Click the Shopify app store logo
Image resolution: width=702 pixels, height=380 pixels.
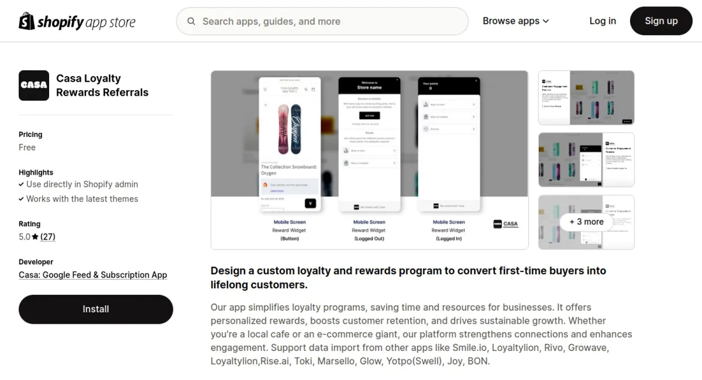coord(77,22)
